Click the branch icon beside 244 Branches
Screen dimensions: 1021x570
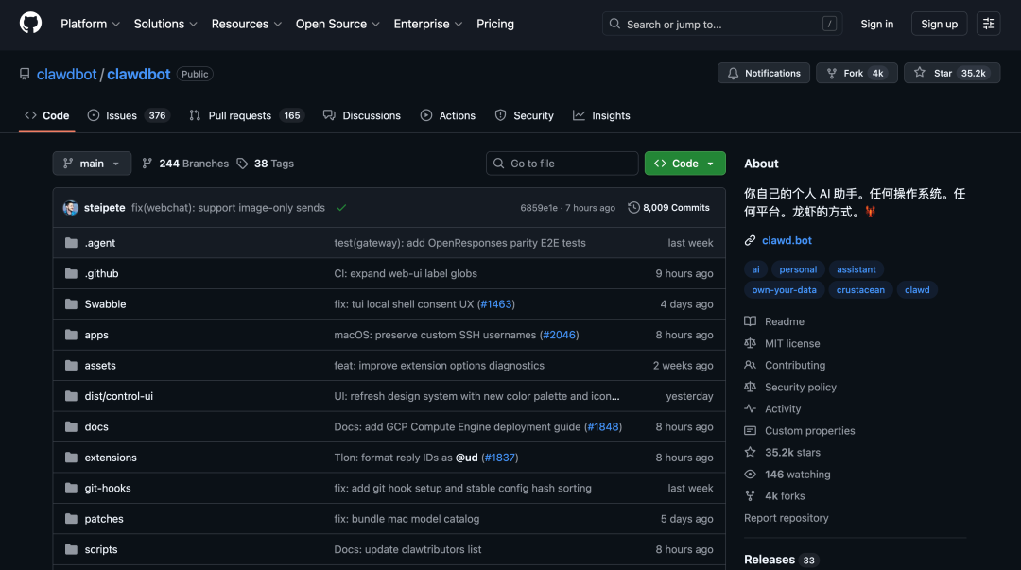[147, 163]
